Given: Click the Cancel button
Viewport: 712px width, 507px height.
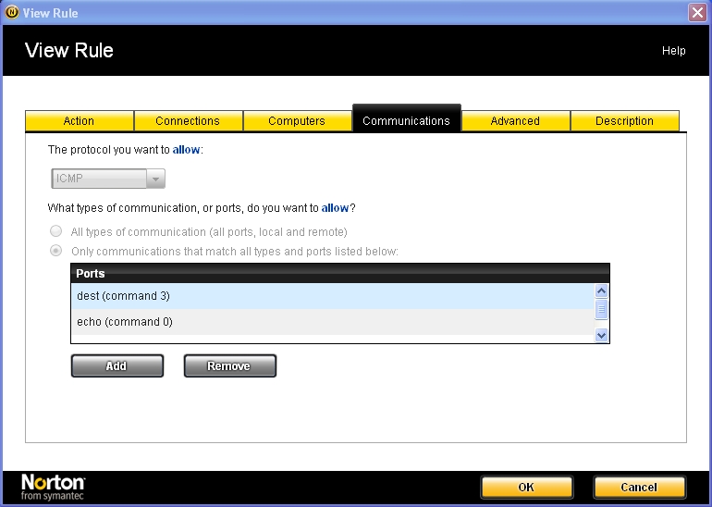Looking at the screenshot, I should pos(639,487).
